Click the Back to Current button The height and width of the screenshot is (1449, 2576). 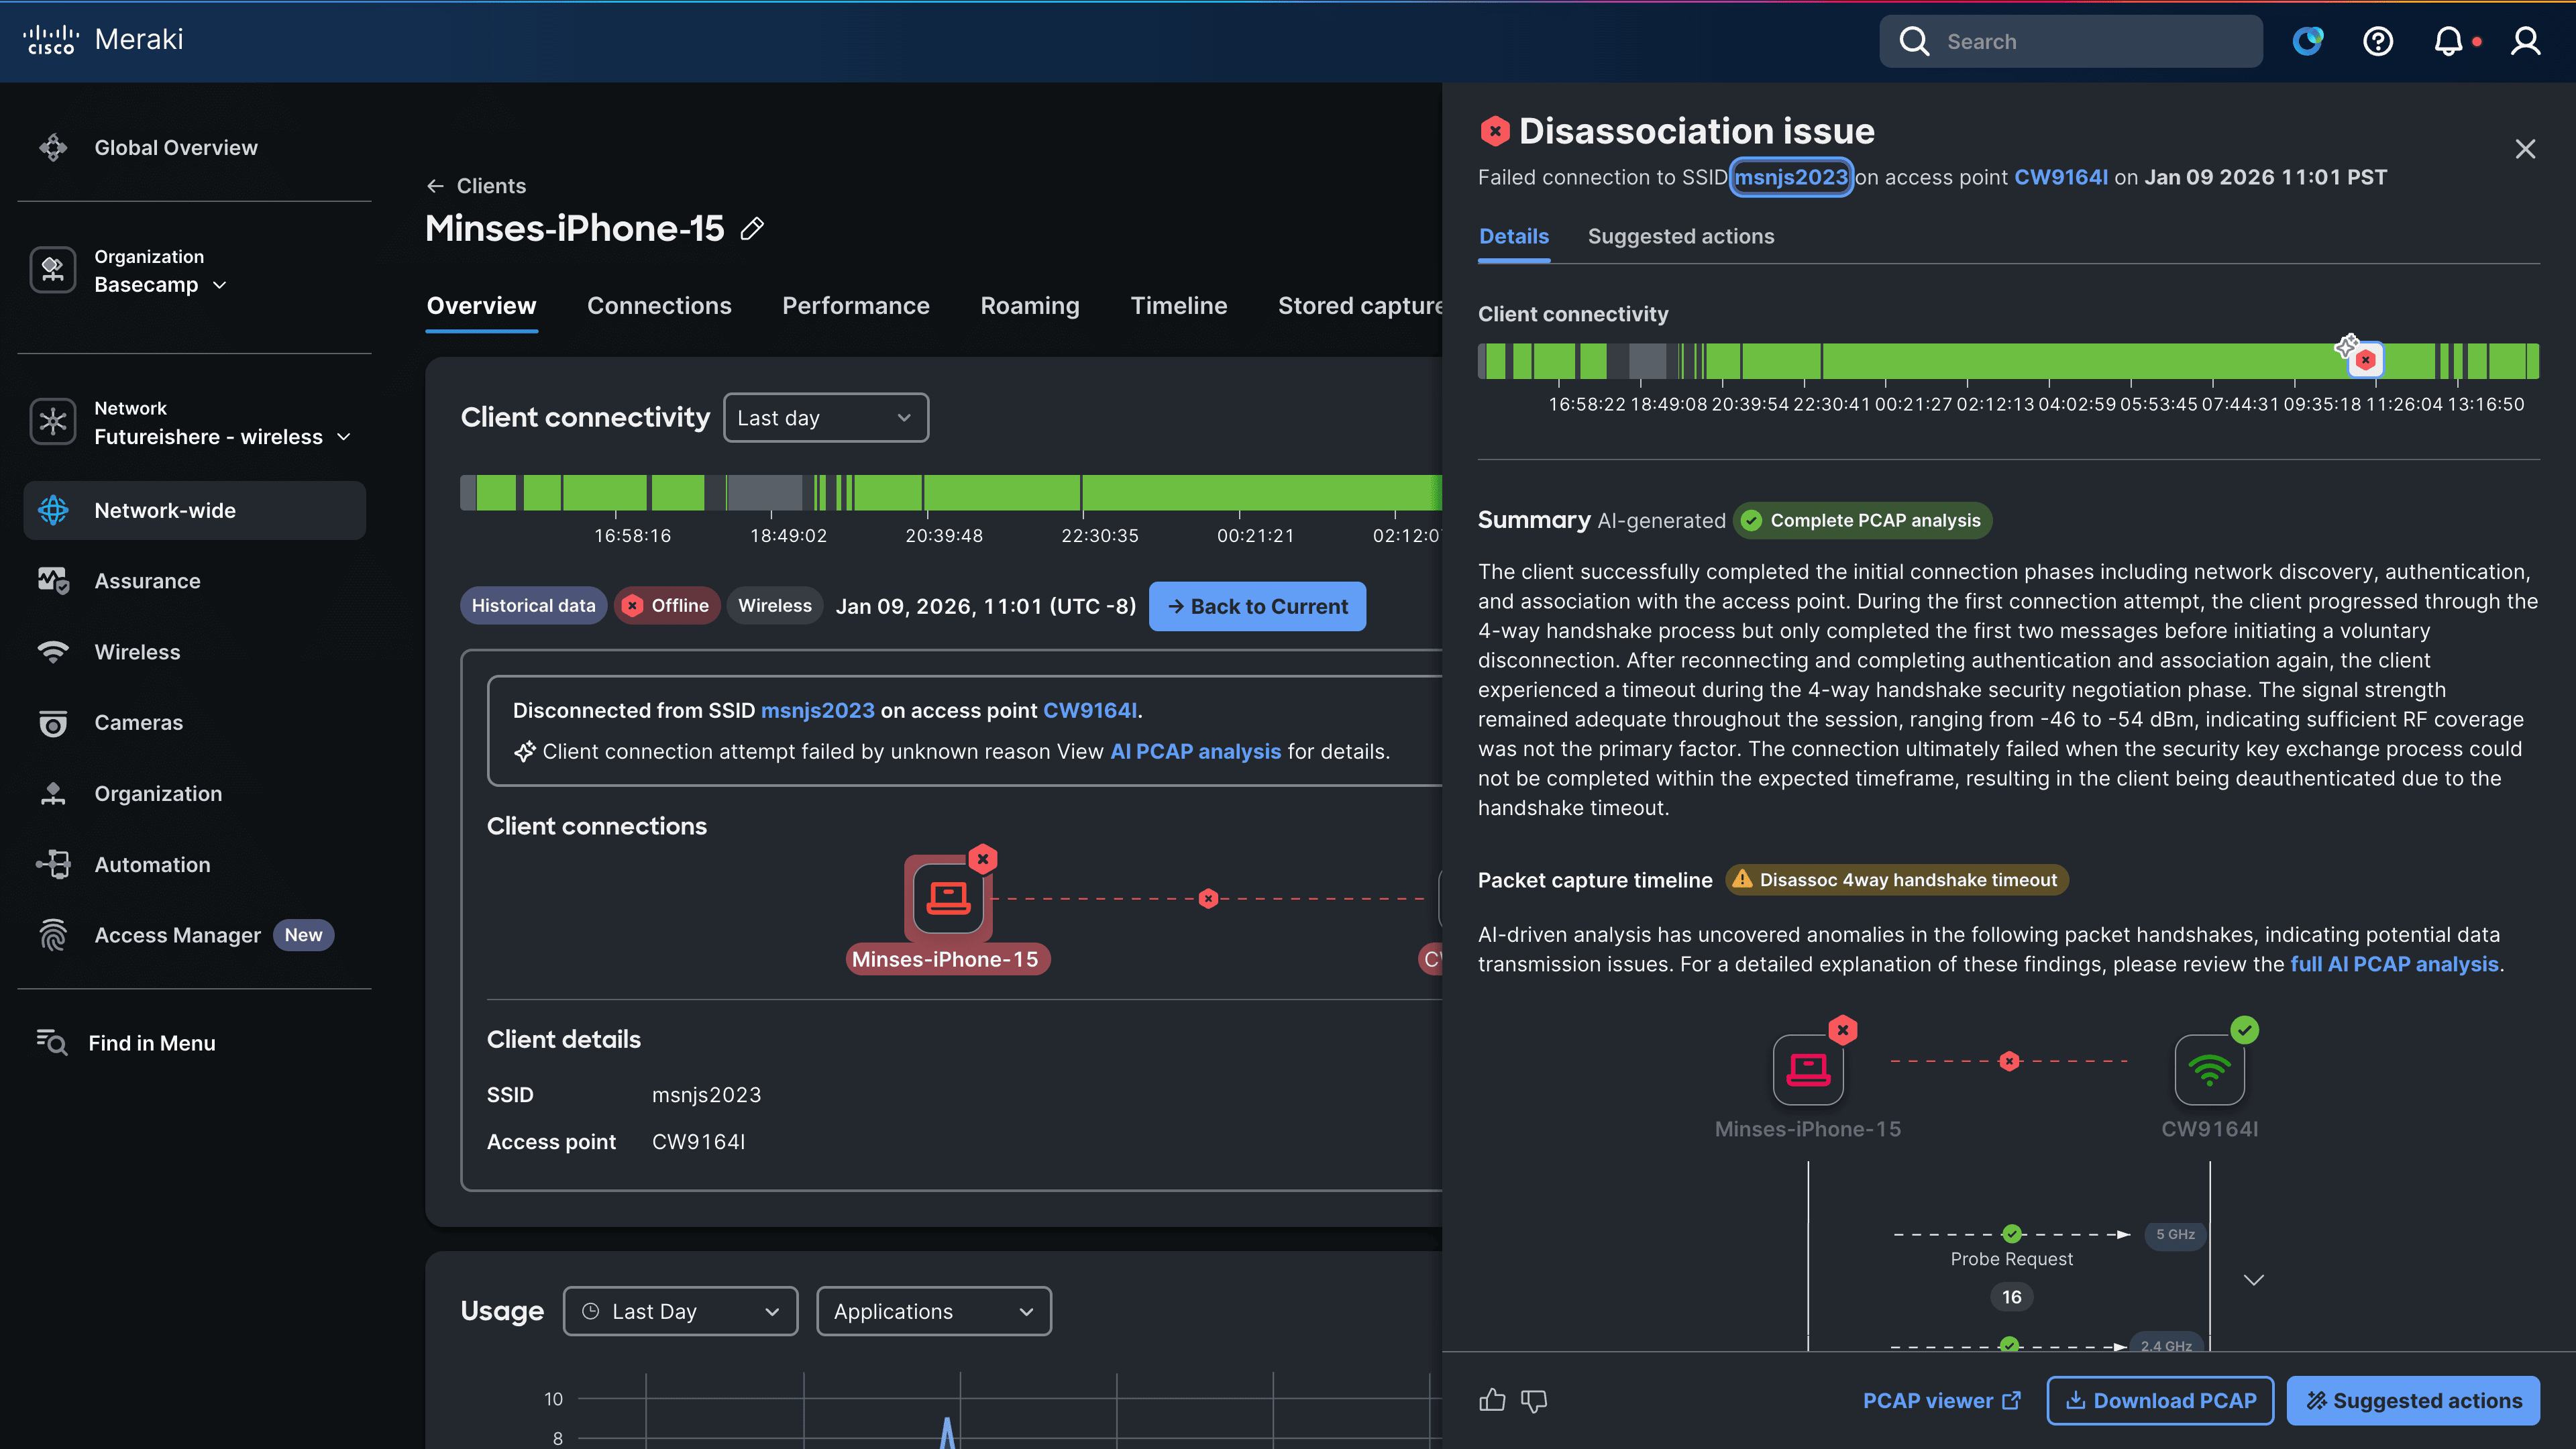click(1257, 606)
